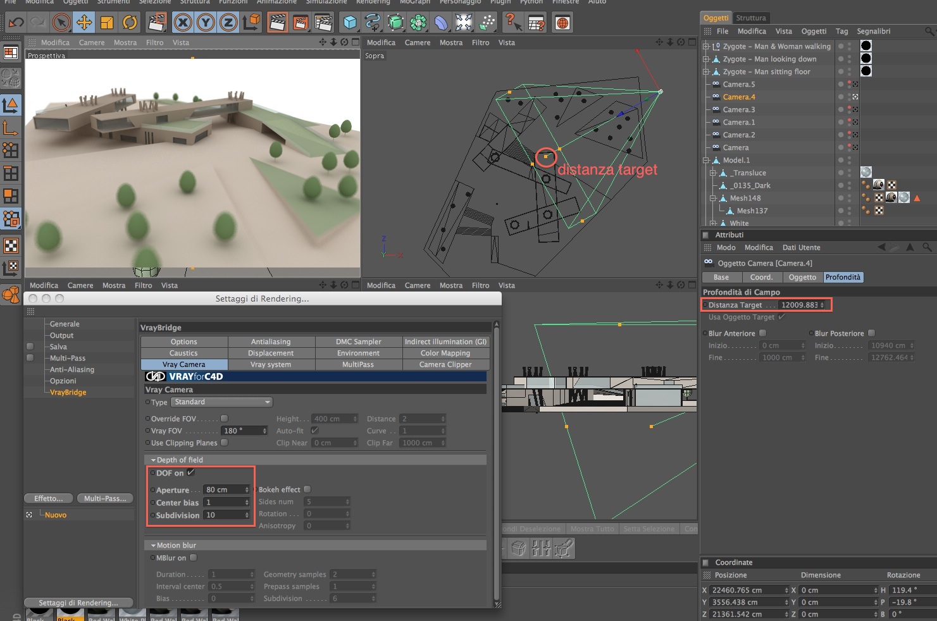The image size is (937, 621).
Task: Enable the Bokeh effect checkbox
Action: 307,489
